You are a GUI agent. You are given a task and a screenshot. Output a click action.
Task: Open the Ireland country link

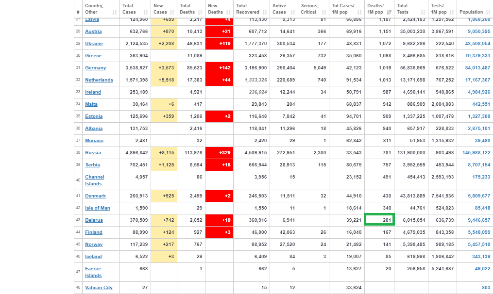pyautogui.click(x=93, y=92)
